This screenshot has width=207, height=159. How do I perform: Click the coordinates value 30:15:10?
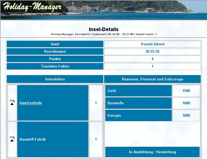[152, 51]
